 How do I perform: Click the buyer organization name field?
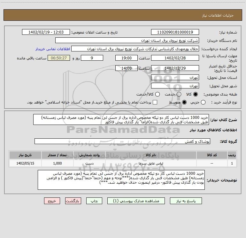coord(127,41)
